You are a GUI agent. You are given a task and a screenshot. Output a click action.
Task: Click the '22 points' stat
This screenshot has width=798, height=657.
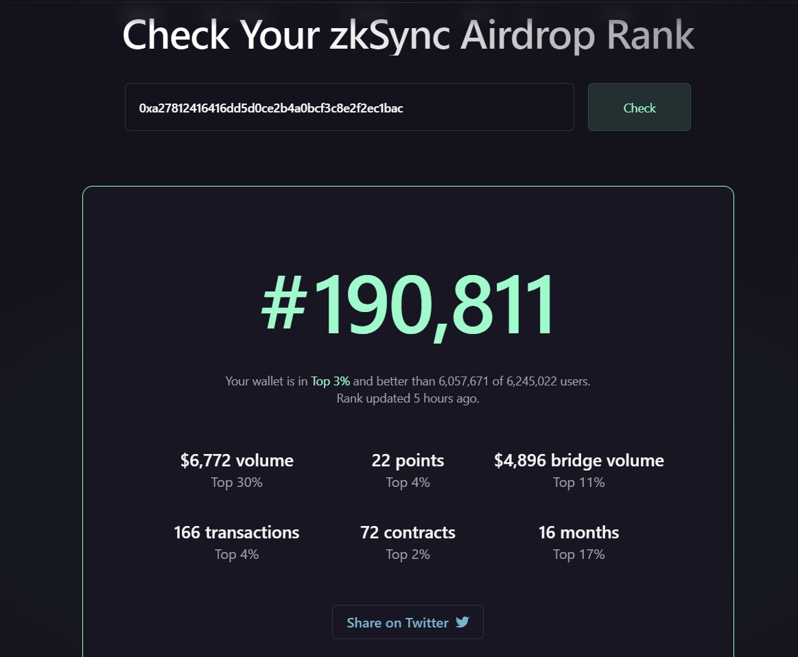[408, 460]
